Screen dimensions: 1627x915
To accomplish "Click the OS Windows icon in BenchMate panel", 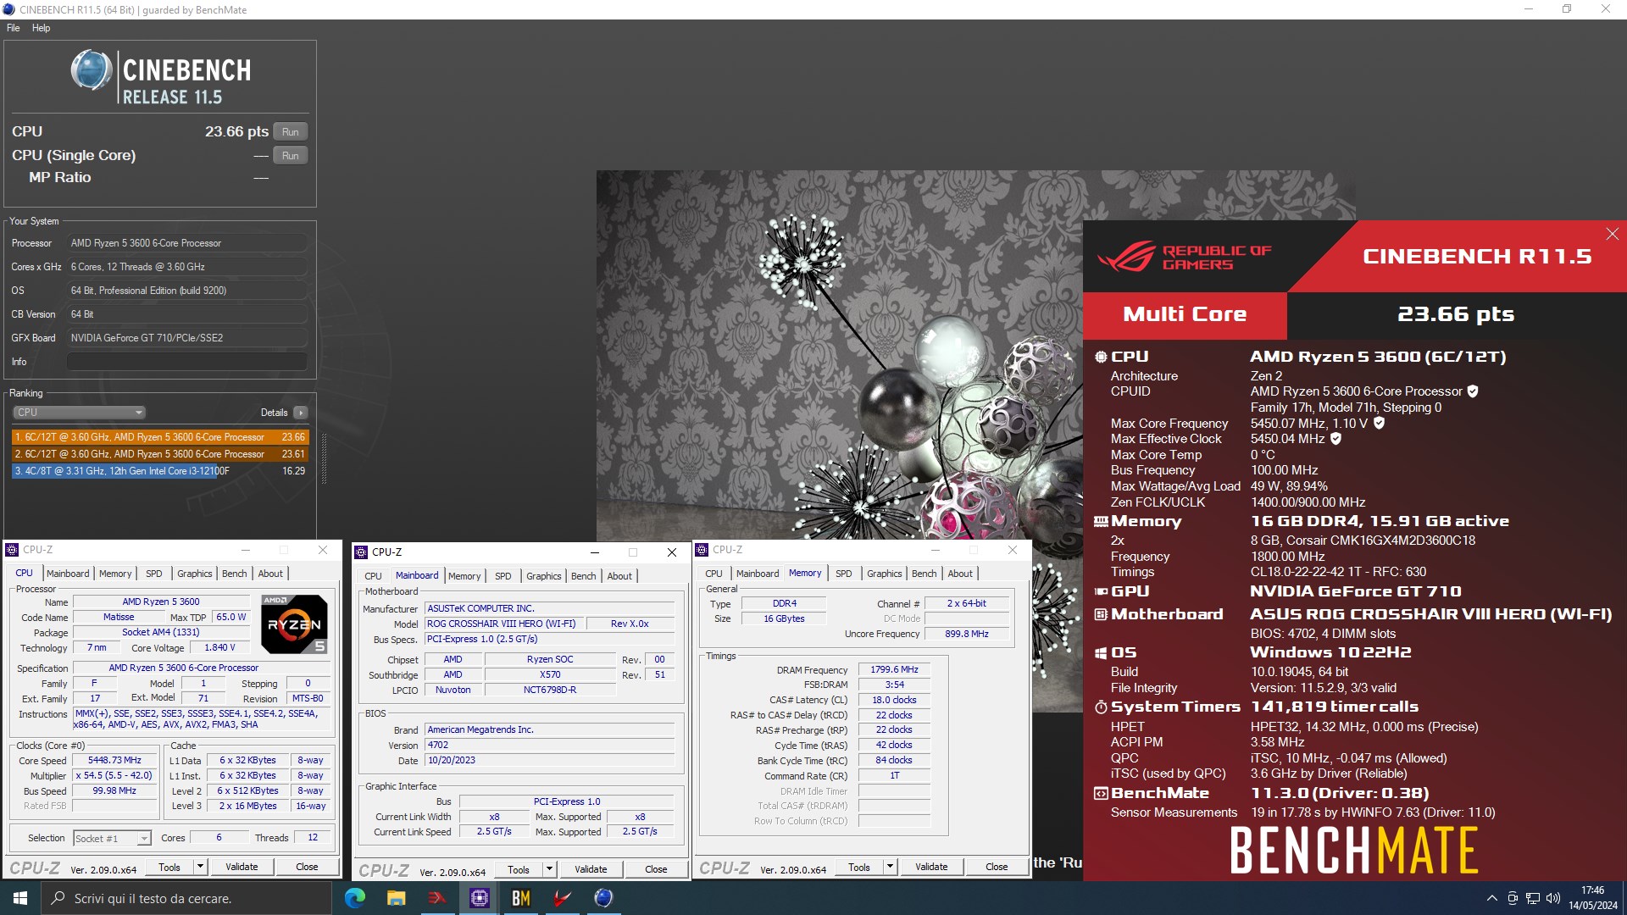I will click(x=1101, y=652).
